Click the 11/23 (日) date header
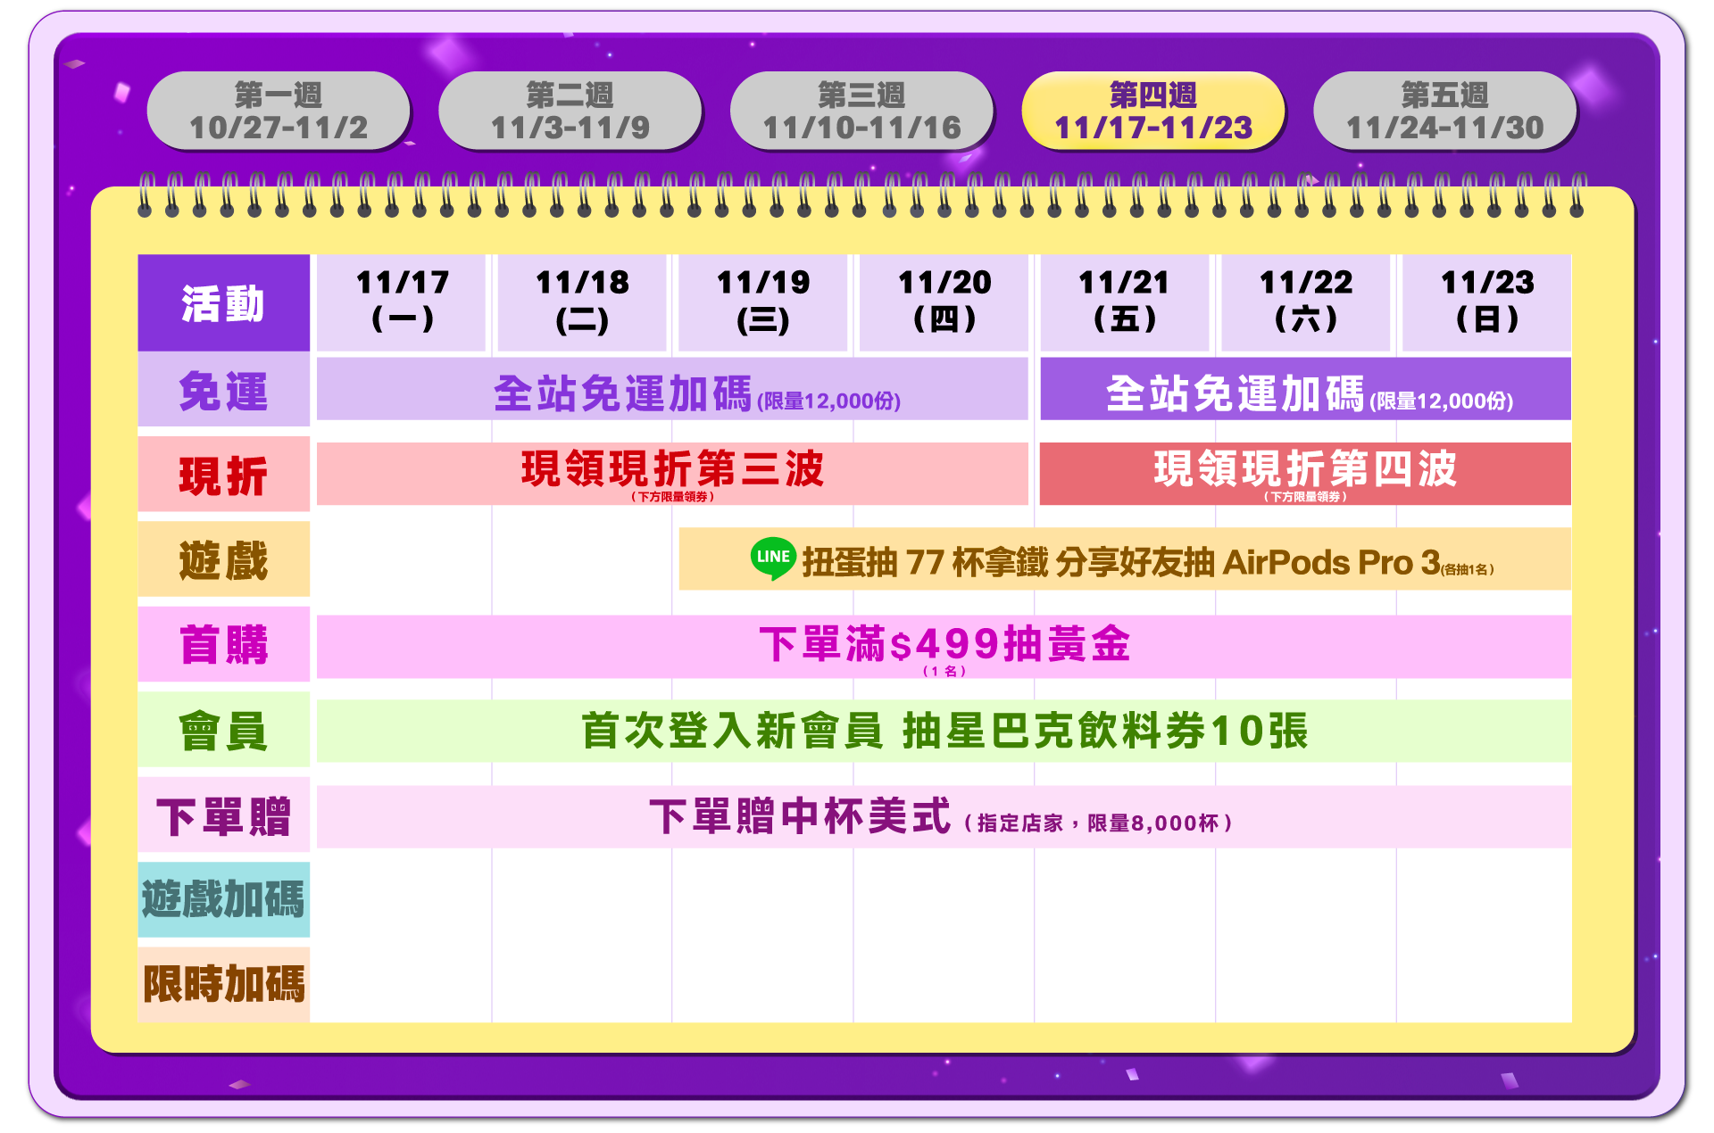 click(1486, 302)
